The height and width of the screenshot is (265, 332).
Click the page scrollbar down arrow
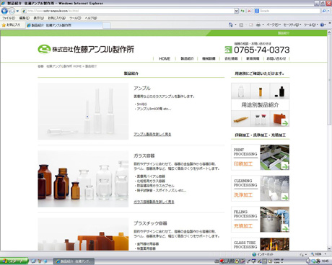(x=329, y=248)
